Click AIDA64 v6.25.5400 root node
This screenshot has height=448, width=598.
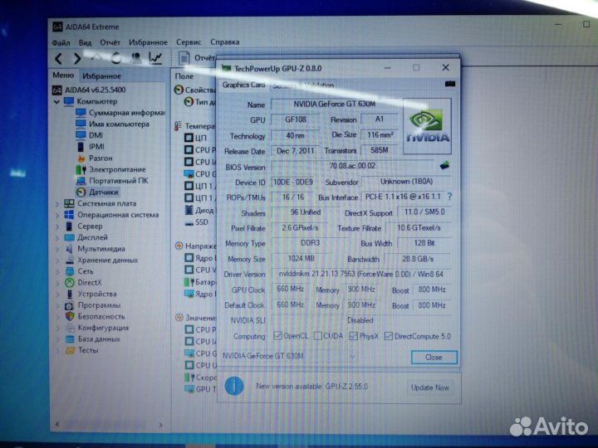click(x=89, y=90)
